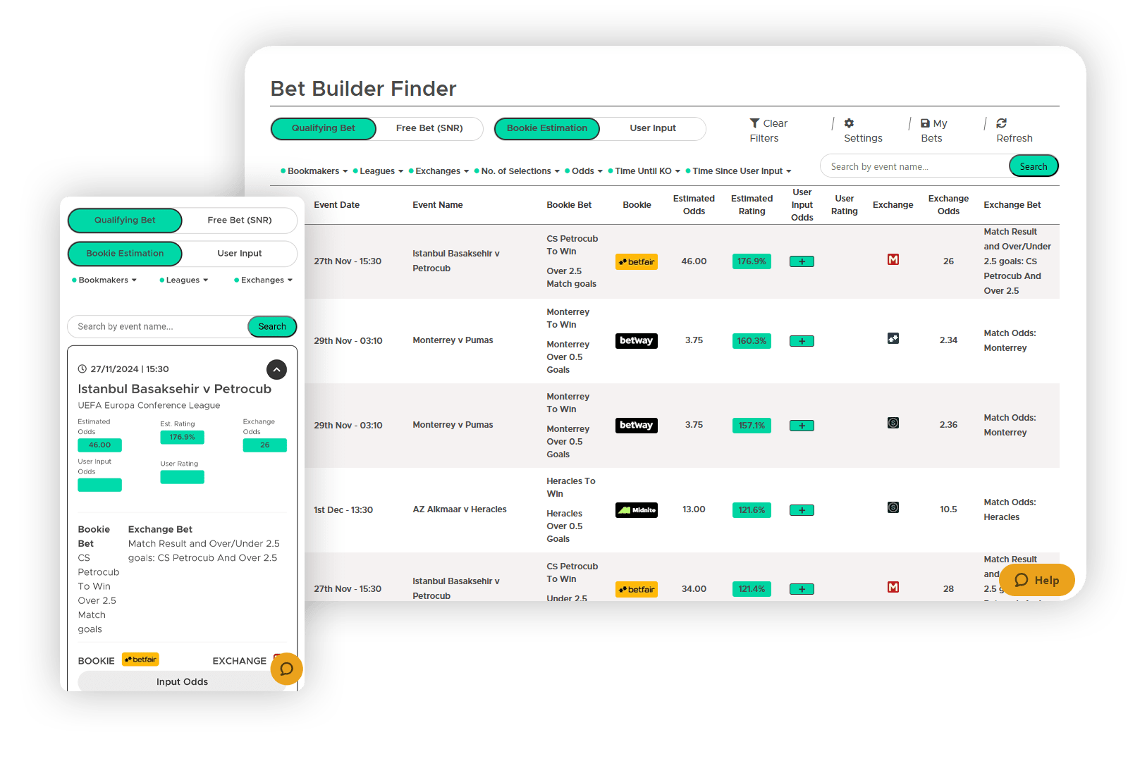Click the Search by event name field
1128x761 pixels.
tap(909, 166)
